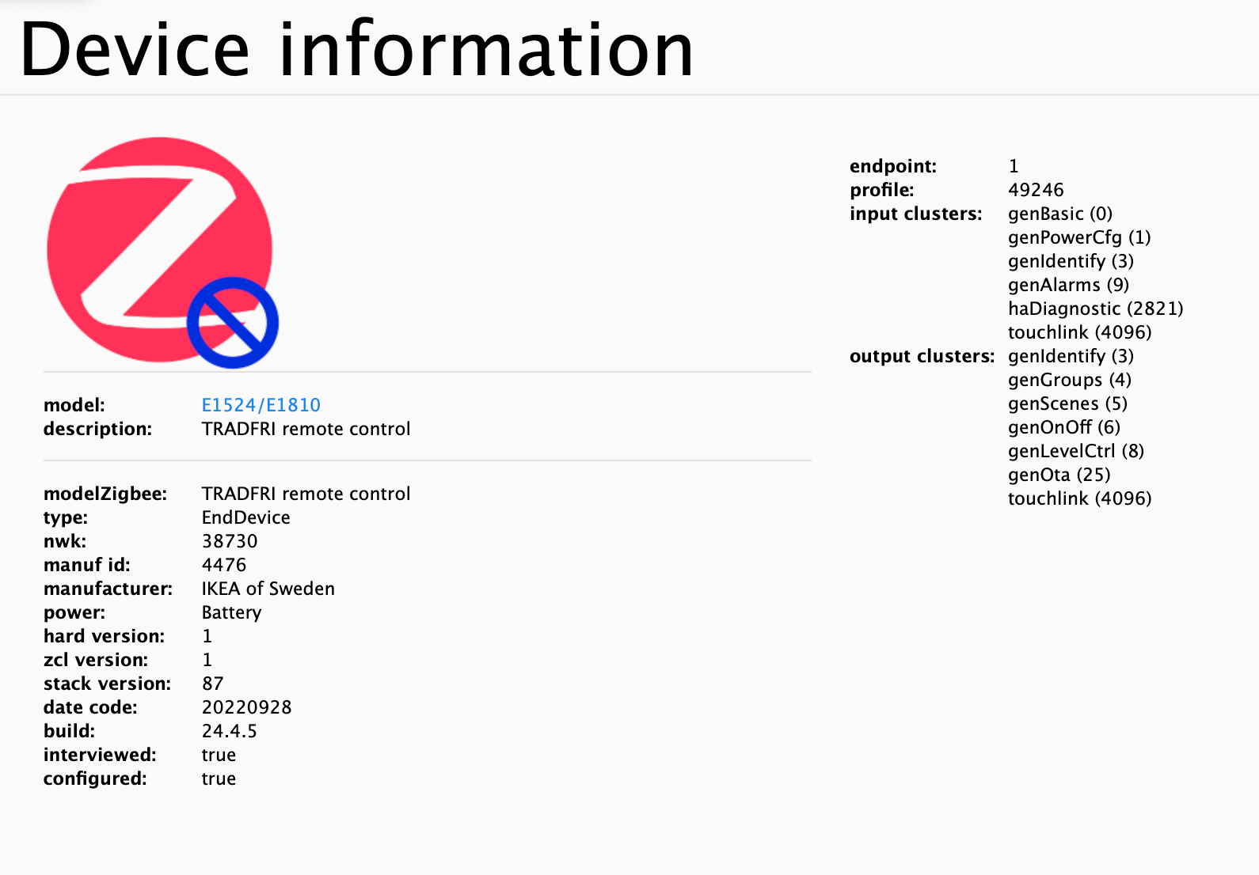Click the nwk value 38730
The image size is (1259, 875).
[x=230, y=541]
